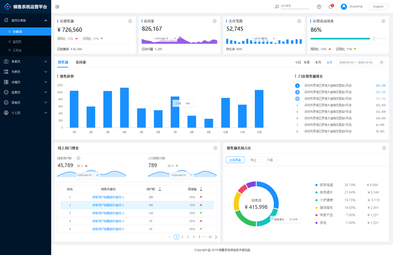Switch language with English button
Image resolution: width=393 pixels, height=255 pixels.
point(378,7)
